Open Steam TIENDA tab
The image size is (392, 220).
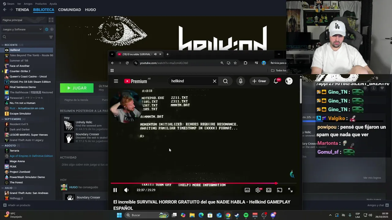[x=22, y=10]
